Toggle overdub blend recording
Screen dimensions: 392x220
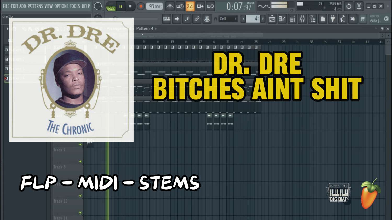click(x=200, y=6)
